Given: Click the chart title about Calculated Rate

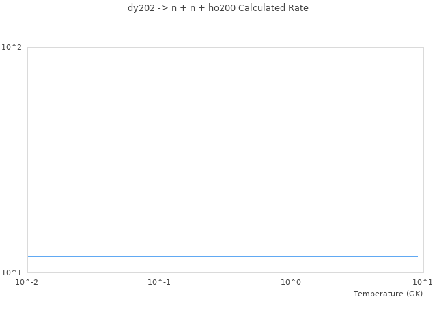Looking at the screenshot, I should 218,8.
